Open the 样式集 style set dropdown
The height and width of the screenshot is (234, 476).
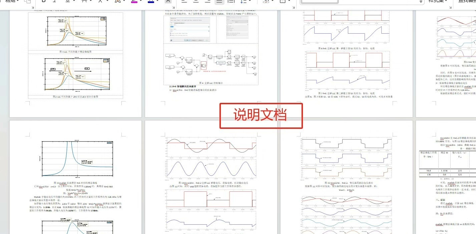[x=438, y=1]
